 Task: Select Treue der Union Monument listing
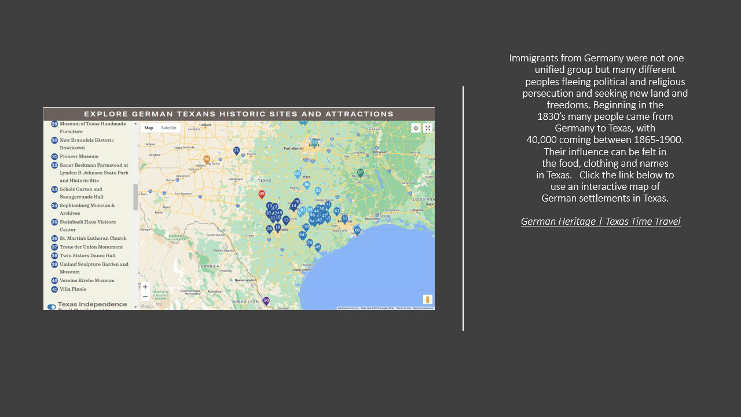pyautogui.click(x=87, y=247)
